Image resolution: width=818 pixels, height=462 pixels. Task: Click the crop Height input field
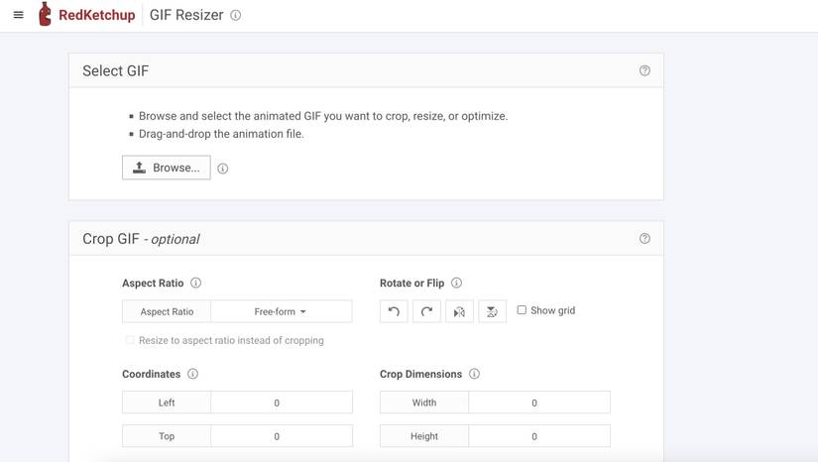pyautogui.click(x=538, y=436)
